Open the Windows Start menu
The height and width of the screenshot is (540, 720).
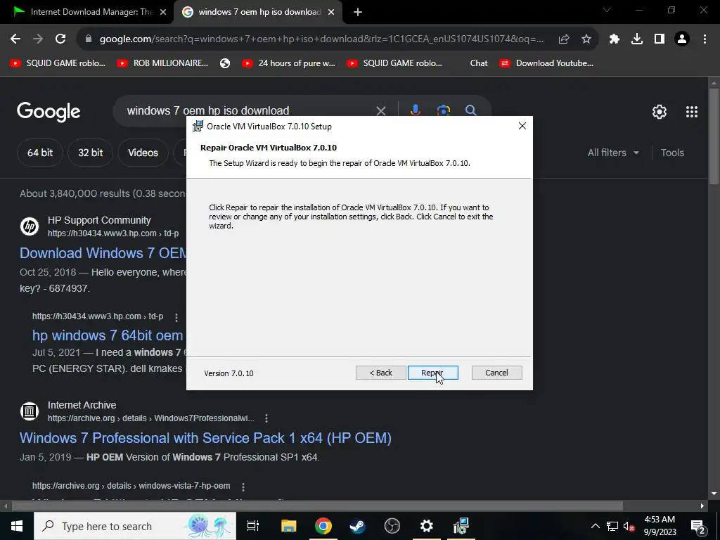pyautogui.click(x=17, y=526)
